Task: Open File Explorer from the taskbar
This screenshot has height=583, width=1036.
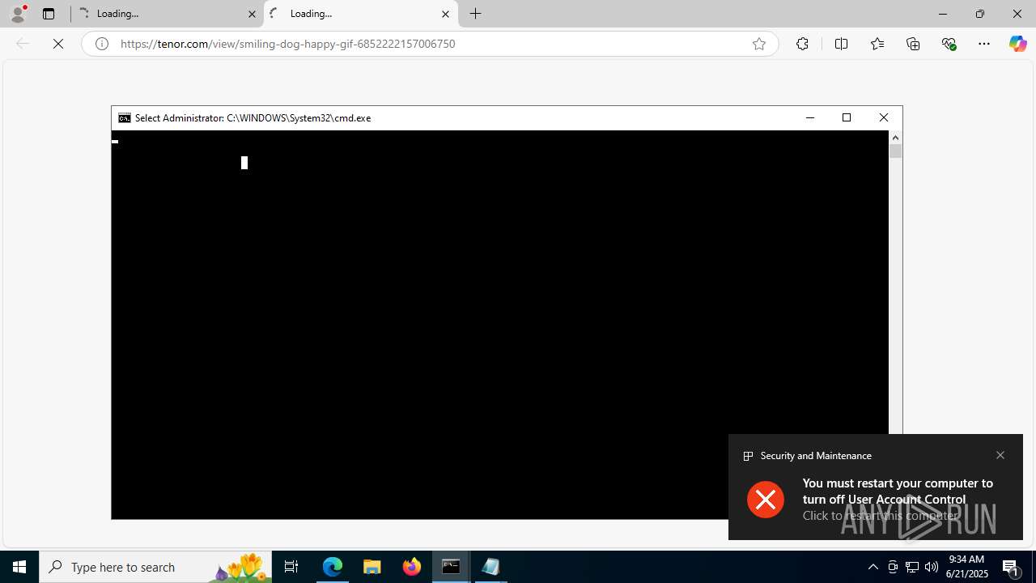Action: coord(372,567)
